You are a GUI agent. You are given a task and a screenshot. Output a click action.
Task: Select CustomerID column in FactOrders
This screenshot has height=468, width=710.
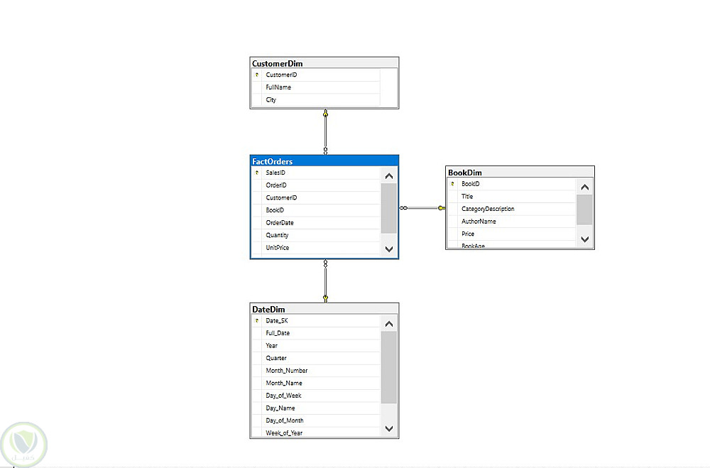pyautogui.click(x=316, y=197)
